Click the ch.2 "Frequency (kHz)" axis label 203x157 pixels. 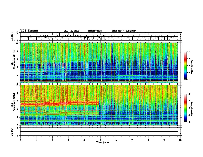[x=14, y=102]
